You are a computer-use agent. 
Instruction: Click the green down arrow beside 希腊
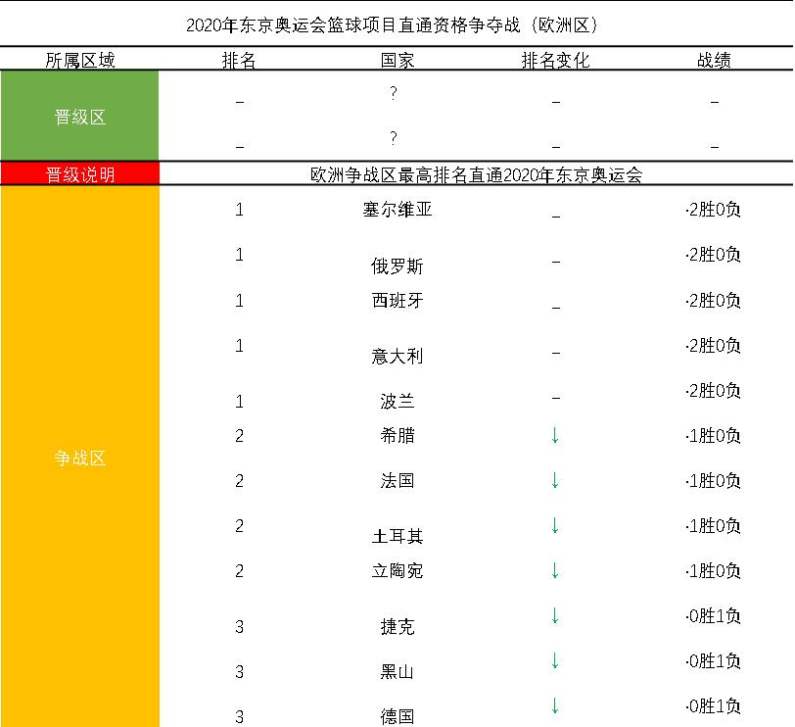click(x=556, y=435)
